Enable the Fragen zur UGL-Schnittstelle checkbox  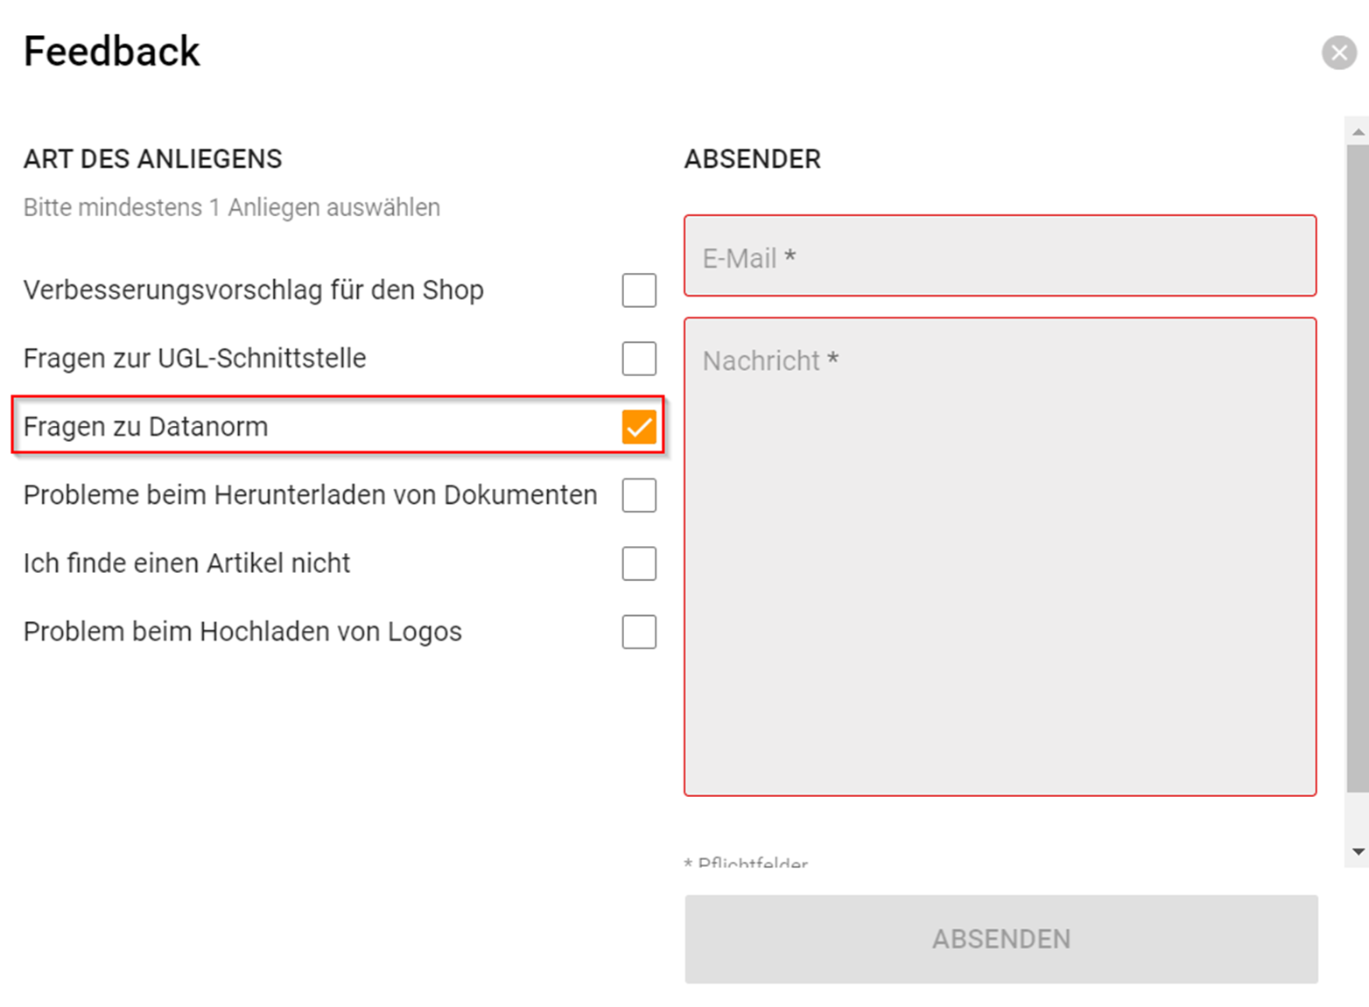coord(639,359)
